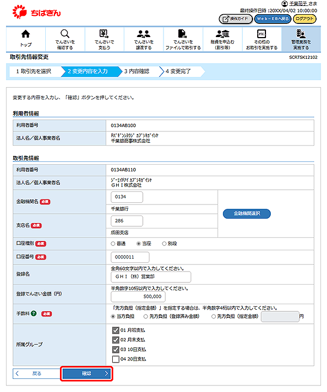Open the 操作ガイド button
Image resolution: width=327 pixels, height=392 pixels.
point(235,19)
